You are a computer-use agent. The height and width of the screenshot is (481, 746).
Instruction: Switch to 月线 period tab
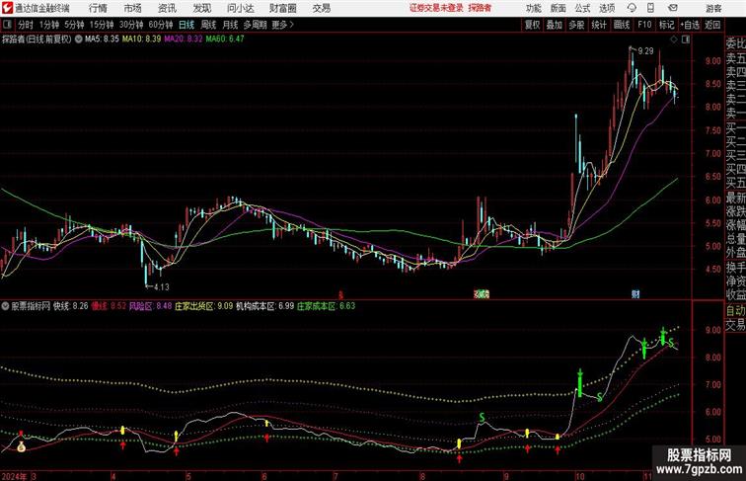point(230,25)
